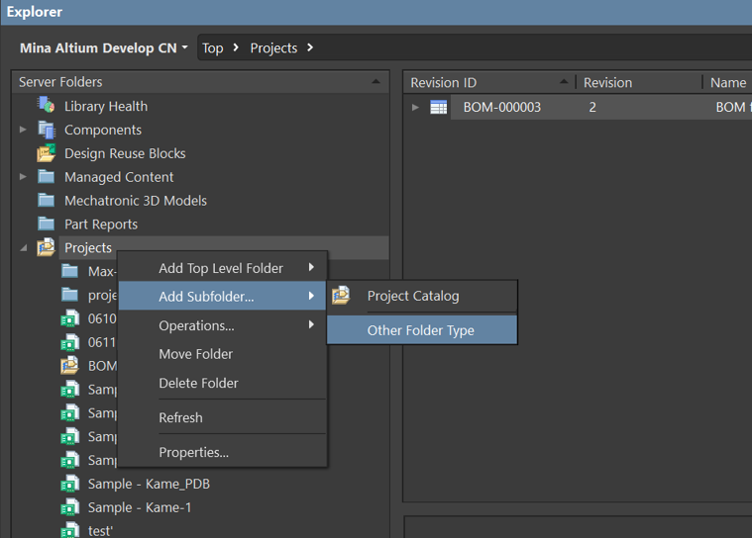Click the test' project icon

(x=70, y=530)
